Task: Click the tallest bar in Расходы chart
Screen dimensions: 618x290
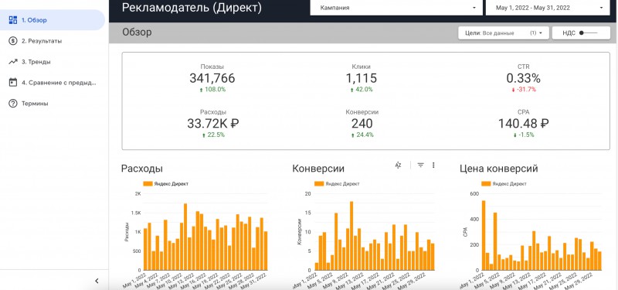Action: tap(185, 237)
